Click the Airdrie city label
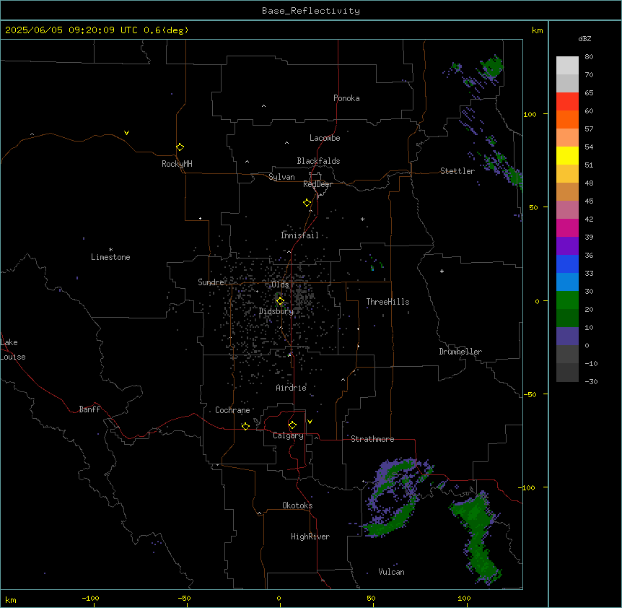Image resolution: width=622 pixels, height=608 pixels. (292, 388)
